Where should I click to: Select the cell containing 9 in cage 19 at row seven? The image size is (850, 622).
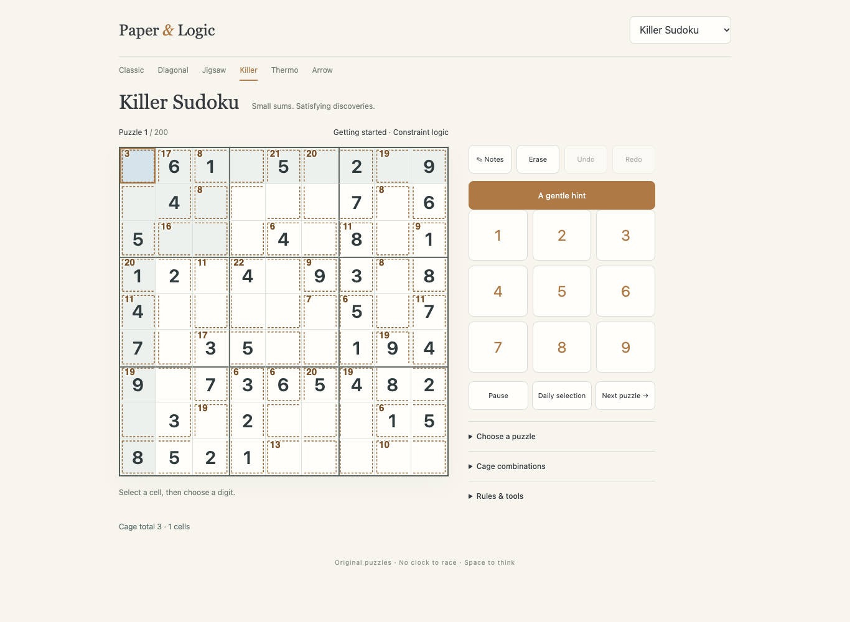coord(138,384)
